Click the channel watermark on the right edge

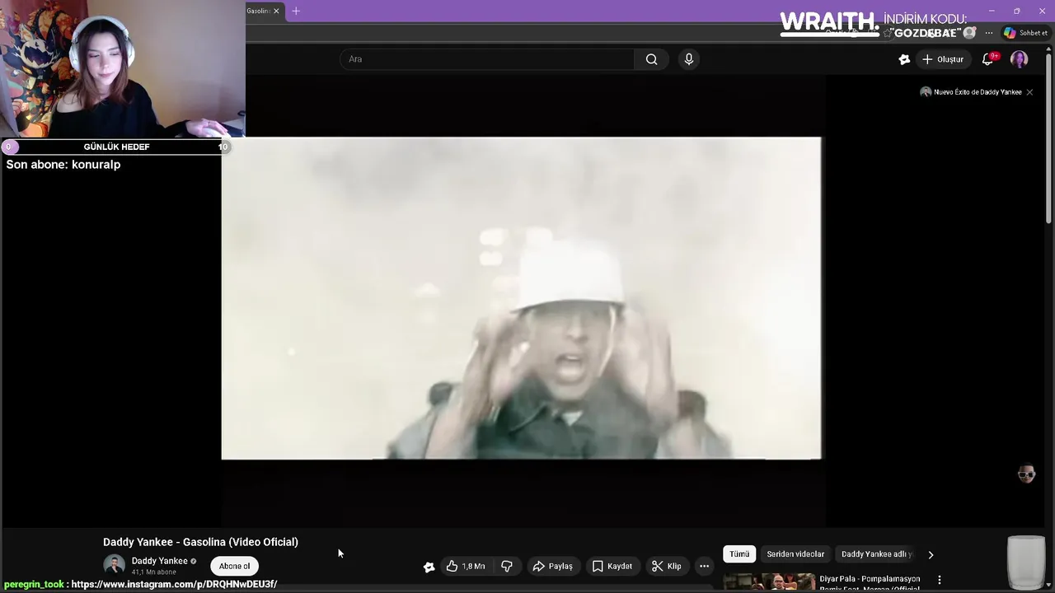[x=1026, y=474]
